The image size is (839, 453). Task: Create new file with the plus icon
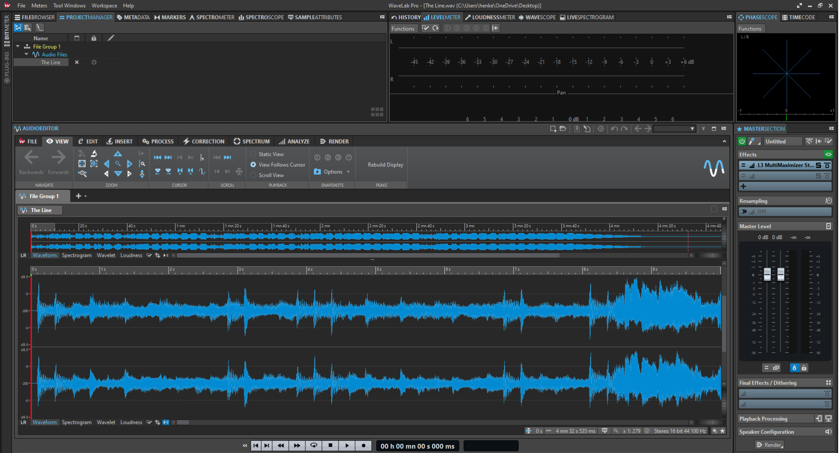[x=553, y=129]
